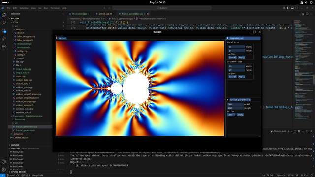Maximize the terminal panel size

(307, 131)
